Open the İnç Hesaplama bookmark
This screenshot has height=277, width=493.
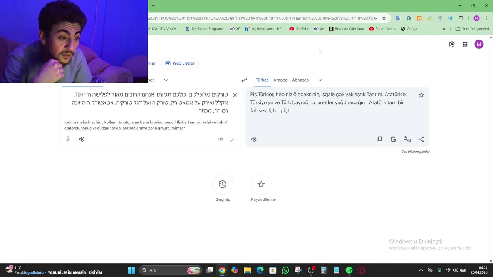264,29
